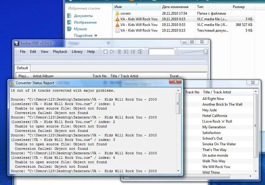Open the covers folder icon

tap(117, 13)
